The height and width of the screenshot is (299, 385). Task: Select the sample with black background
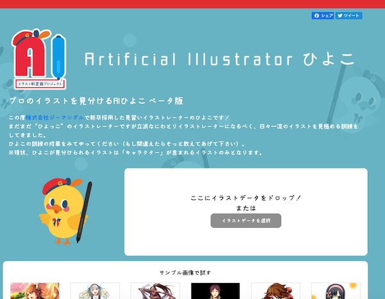tap(216, 291)
